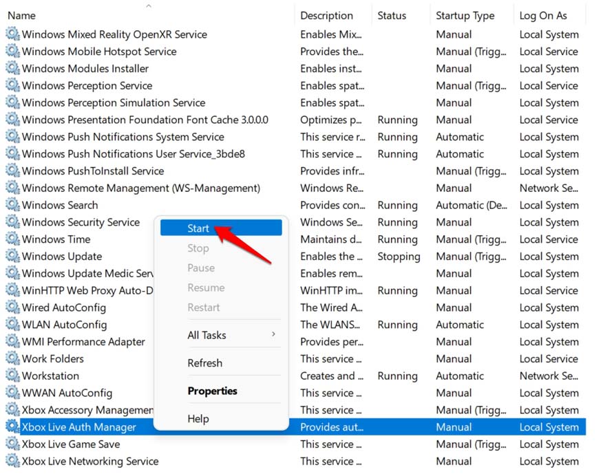Click gear icon beside Windows Push Notifications User Service
The height and width of the screenshot is (476, 603).
[x=12, y=153]
